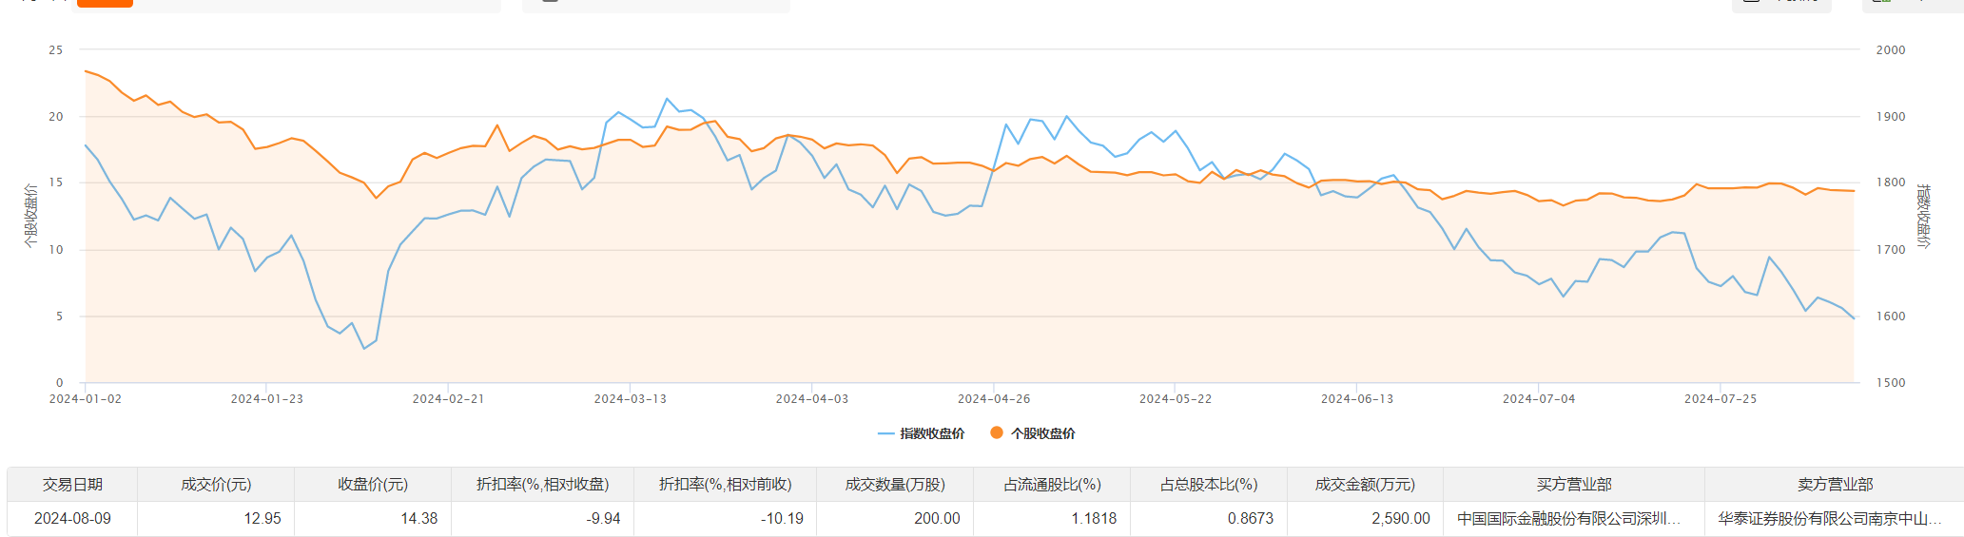The width and height of the screenshot is (1964, 537).
Task: Click the 成交价(元) column header
Action: tap(216, 485)
